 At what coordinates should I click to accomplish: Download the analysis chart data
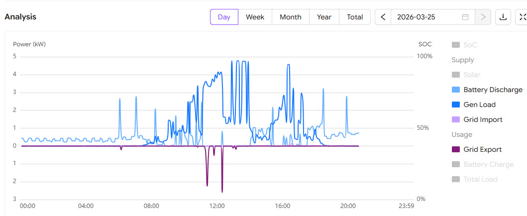[503, 17]
